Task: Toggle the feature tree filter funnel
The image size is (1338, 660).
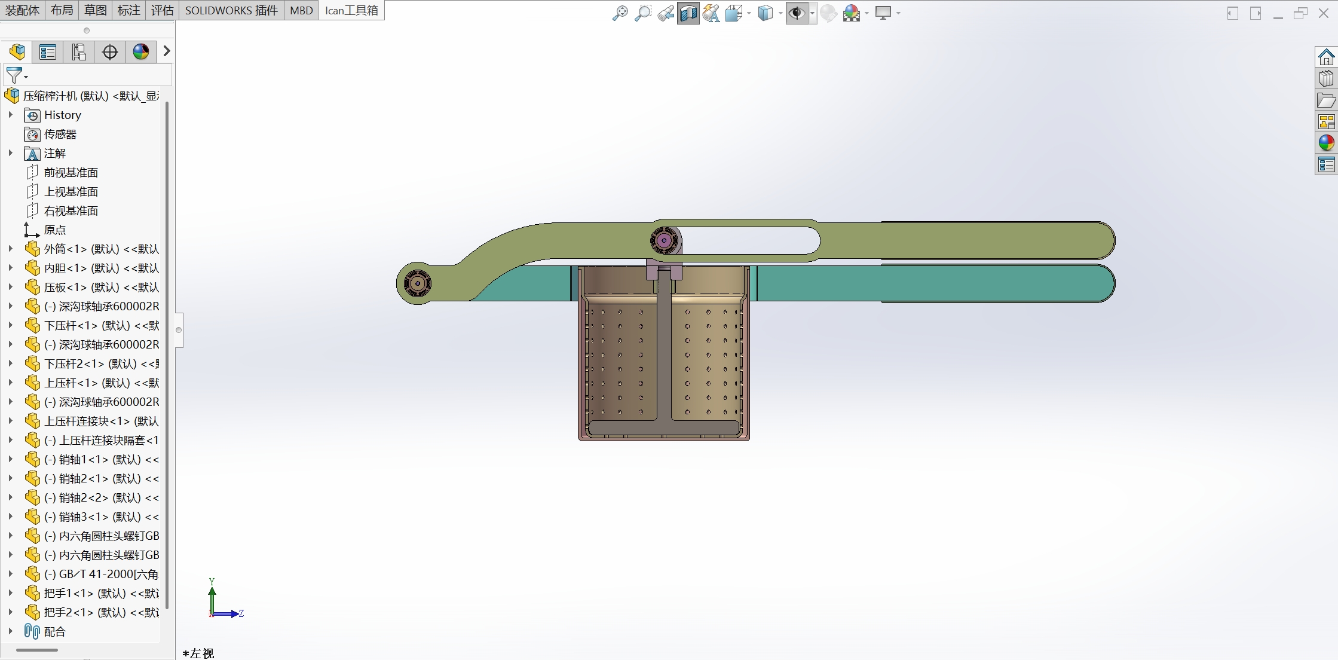Action: click(x=14, y=75)
